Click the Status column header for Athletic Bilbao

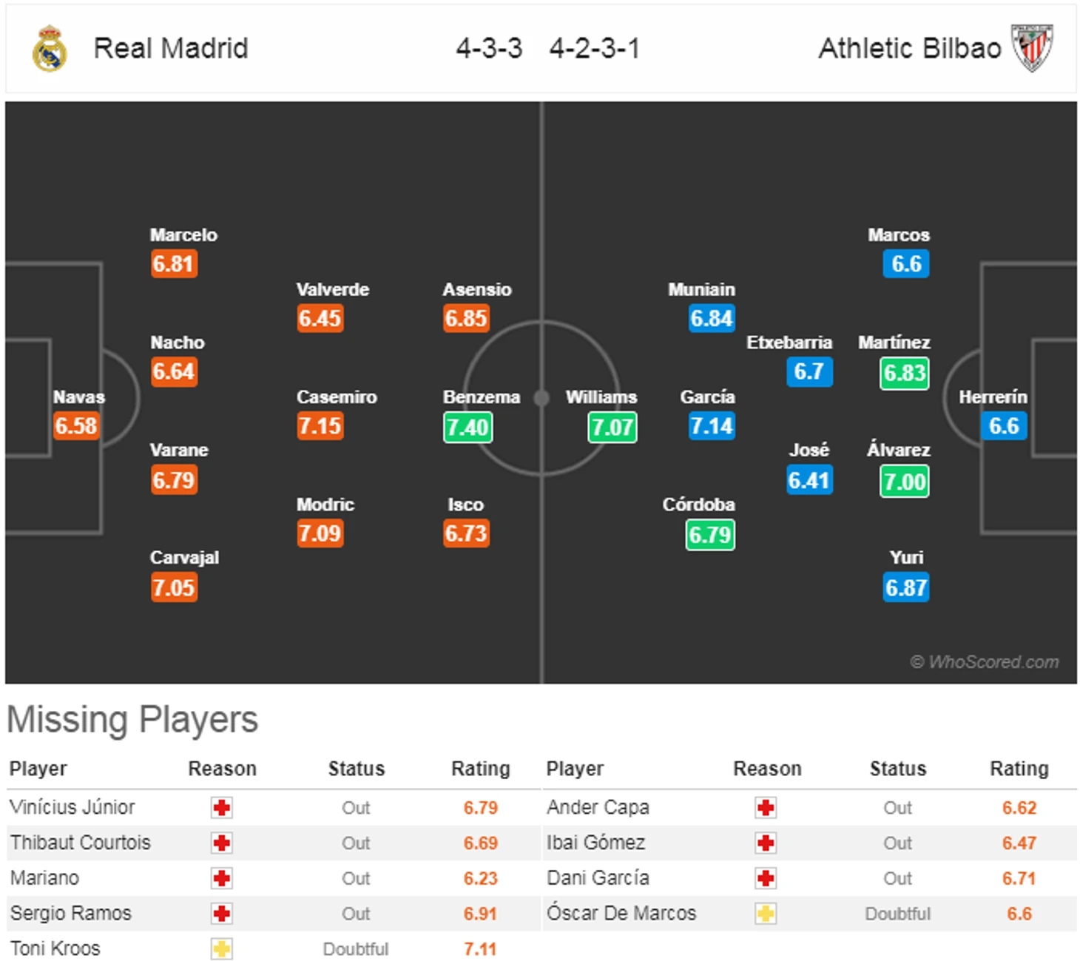(898, 769)
